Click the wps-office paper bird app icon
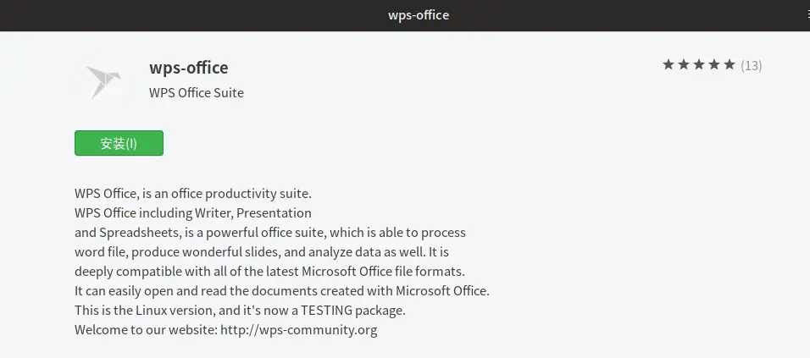The image size is (810, 358). point(103,81)
